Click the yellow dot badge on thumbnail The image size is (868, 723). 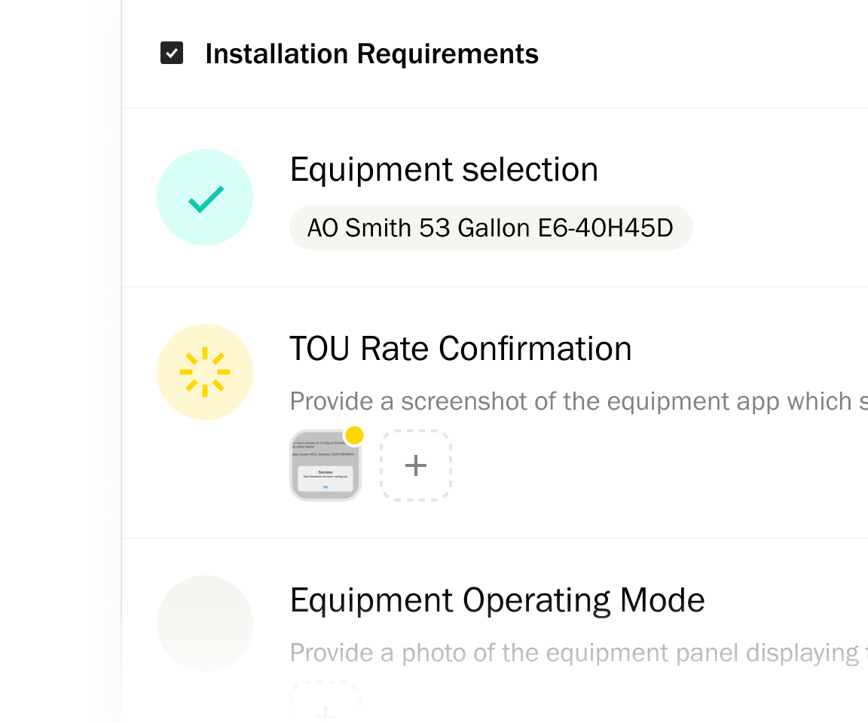click(x=354, y=435)
